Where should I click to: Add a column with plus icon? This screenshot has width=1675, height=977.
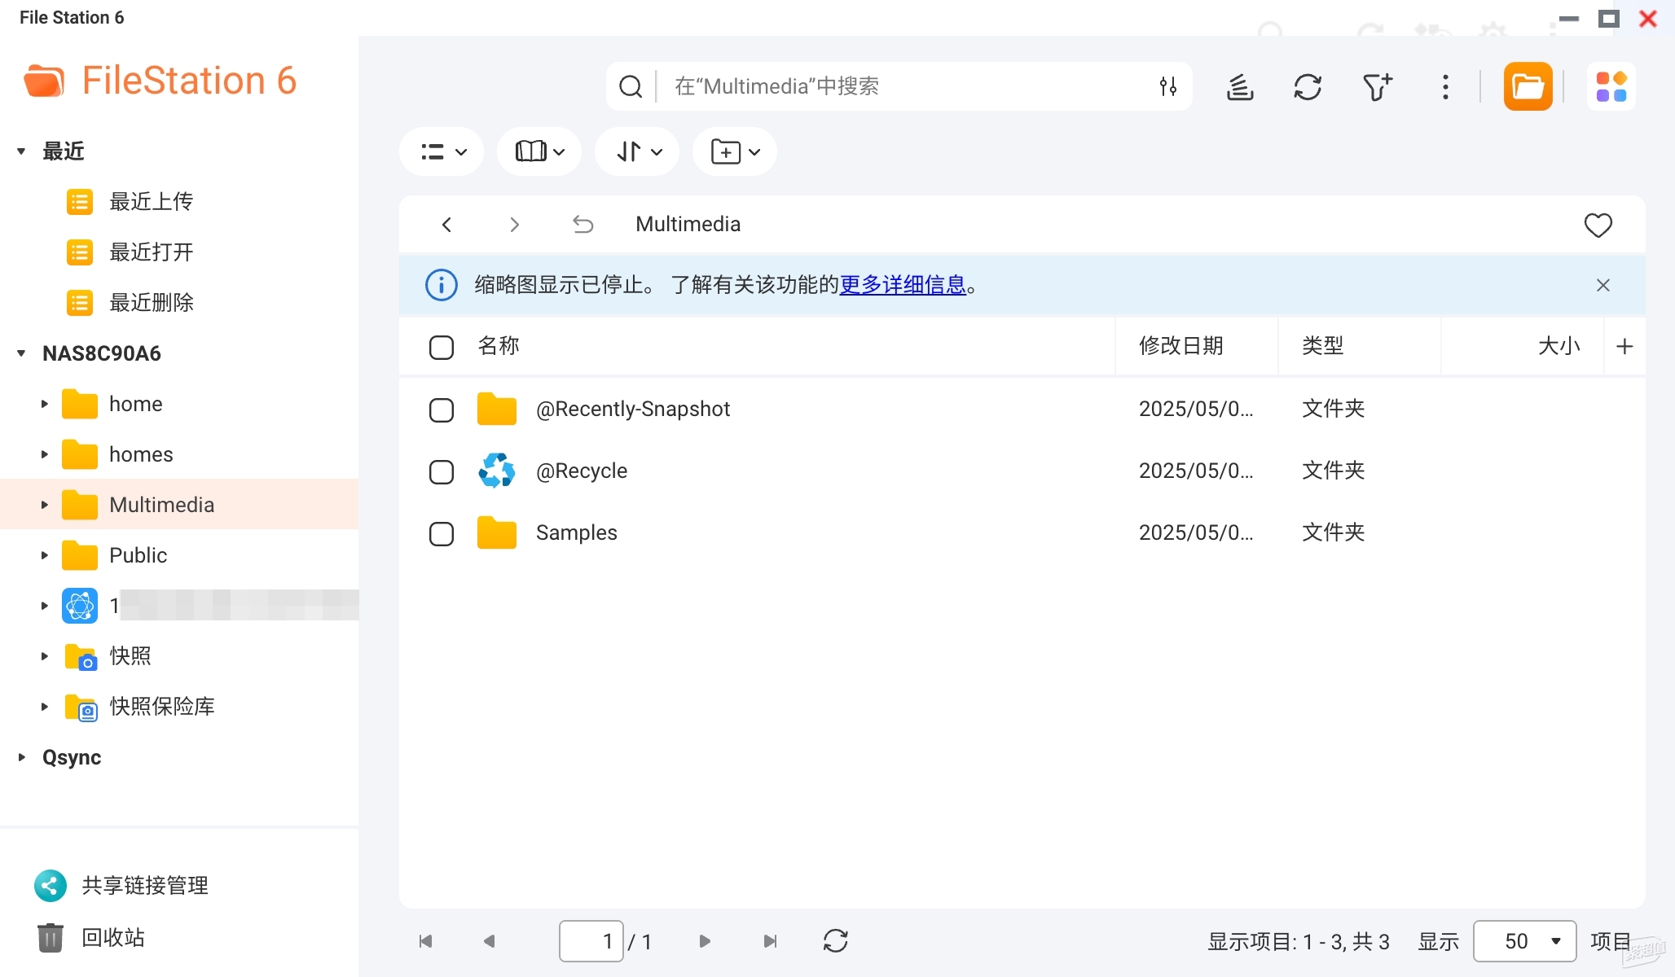pyautogui.click(x=1624, y=347)
